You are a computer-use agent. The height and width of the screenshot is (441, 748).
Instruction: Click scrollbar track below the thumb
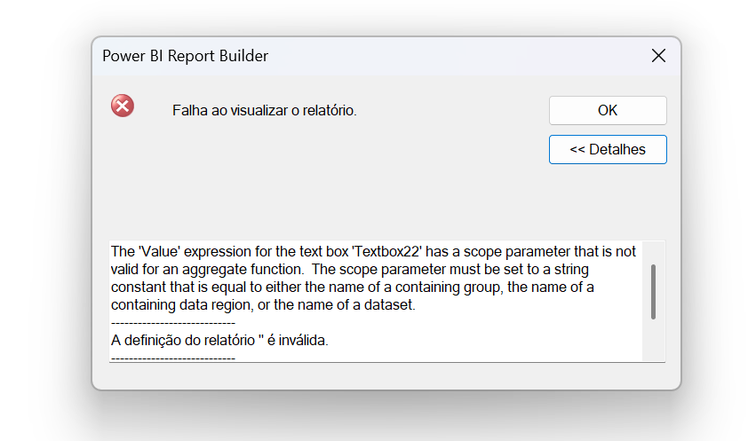point(653,340)
